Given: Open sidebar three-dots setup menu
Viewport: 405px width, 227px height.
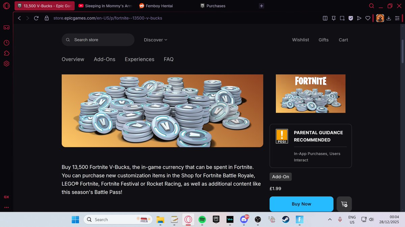Looking at the screenshot, I should (x=6, y=207).
